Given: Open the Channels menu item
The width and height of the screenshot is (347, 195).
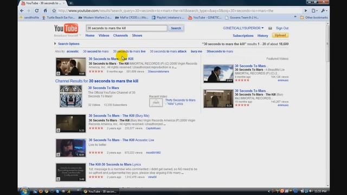Looking at the screenshot, I should [x=120, y=35].
